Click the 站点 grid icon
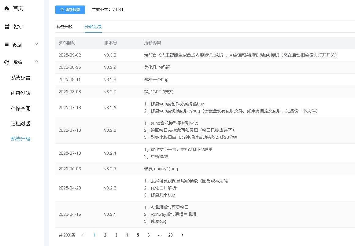 [x=7, y=27]
